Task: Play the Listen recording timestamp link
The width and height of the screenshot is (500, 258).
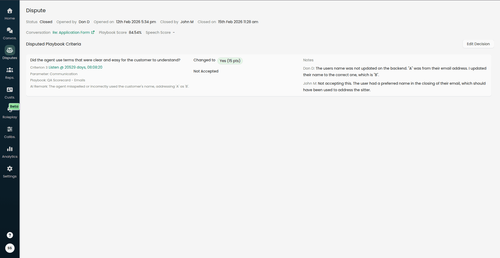Action: 75,67
